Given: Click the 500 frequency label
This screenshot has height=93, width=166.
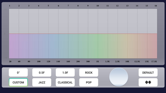Looking at the screenshot, I should pyautogui.click(x=88, y=61).
